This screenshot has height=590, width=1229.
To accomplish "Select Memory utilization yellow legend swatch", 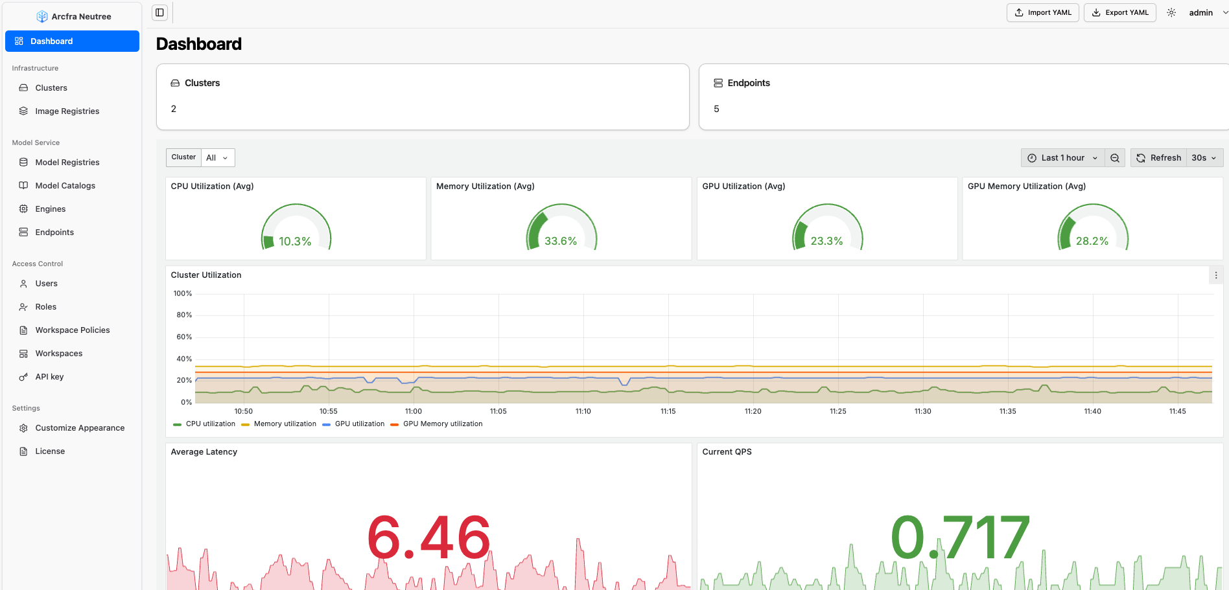I will [x=246, y=424].
